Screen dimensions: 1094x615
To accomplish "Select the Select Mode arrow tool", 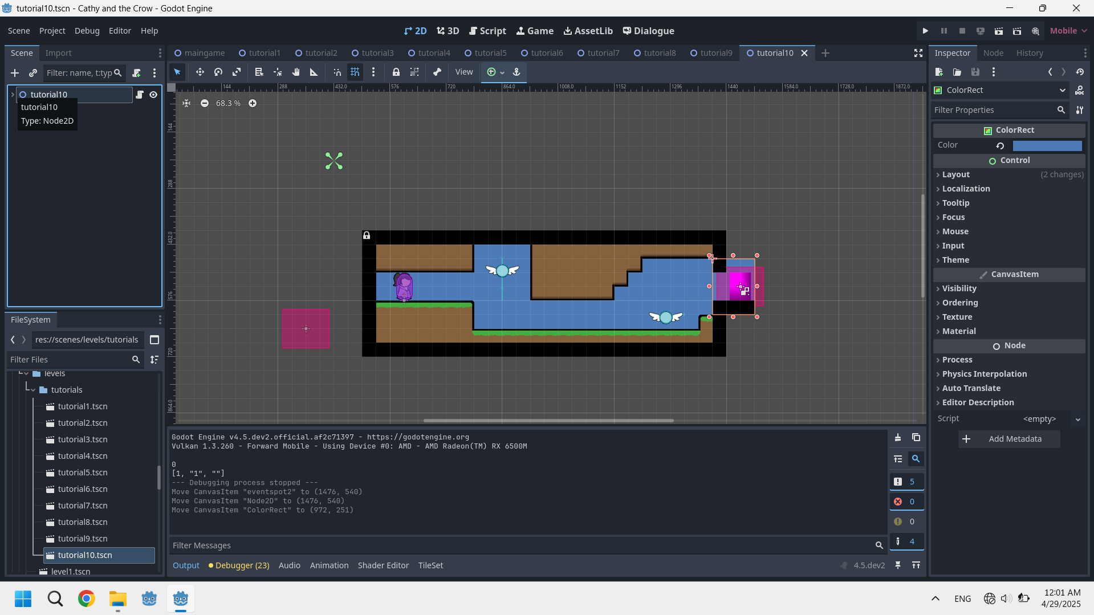I will pyautogui.click(x=177, y=72).
